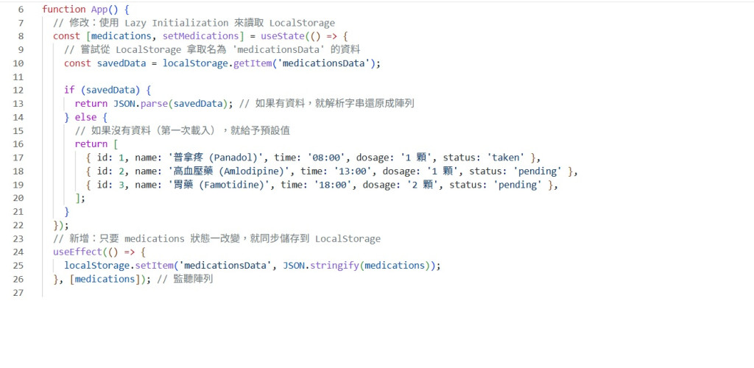The image size is (754, 368).
Task: Click the Panadol name string
Action: click(214, 158)
